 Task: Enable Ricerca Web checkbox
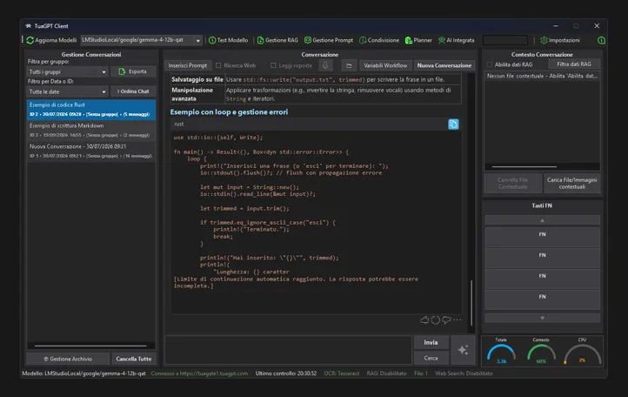pyautogui.click(x=218, y=65)
